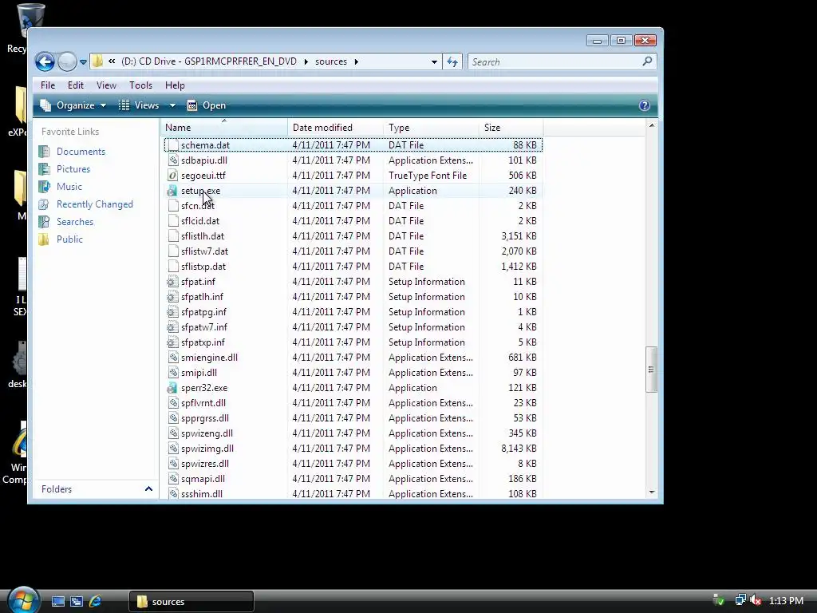Select the sdbapiu.dll file icon
This screenshot has height=613, width=817.
tap(173, 160)
